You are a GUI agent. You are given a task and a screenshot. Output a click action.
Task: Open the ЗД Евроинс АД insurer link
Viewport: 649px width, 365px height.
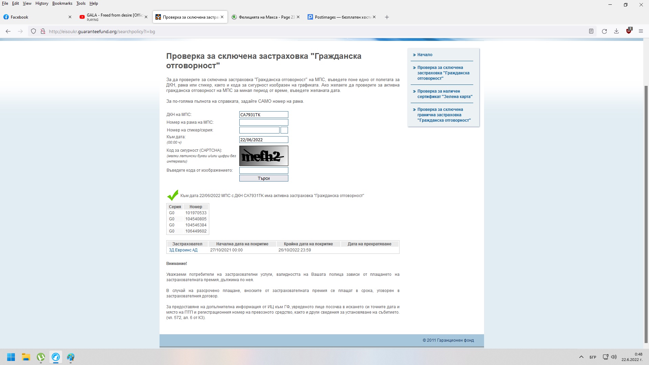pos(183,250)
